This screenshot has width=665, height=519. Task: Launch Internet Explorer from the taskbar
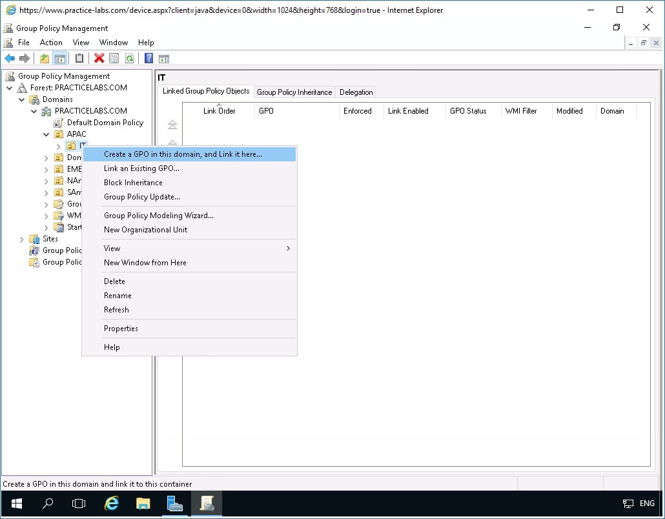(112, 504)
